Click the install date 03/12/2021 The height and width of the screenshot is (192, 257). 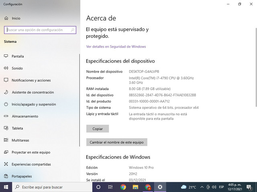coord(137,180)
